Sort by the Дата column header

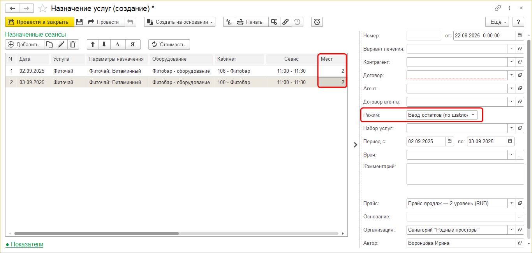click(33, 59)
